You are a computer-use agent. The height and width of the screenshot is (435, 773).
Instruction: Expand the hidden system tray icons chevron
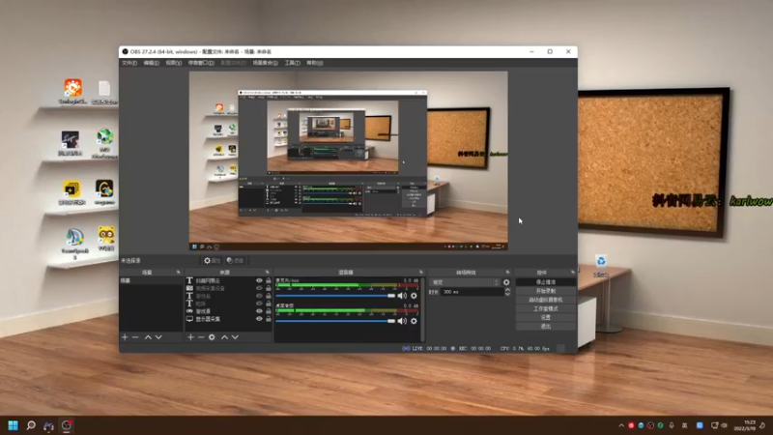pos(621,425)
